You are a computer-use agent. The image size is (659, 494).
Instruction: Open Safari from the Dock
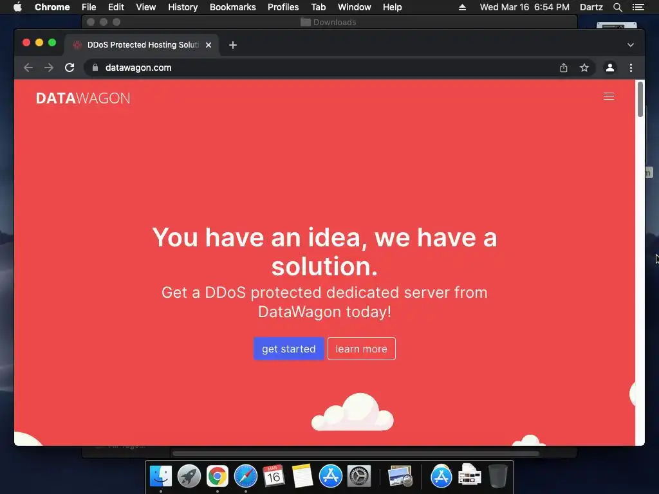[x=245, y=477]
